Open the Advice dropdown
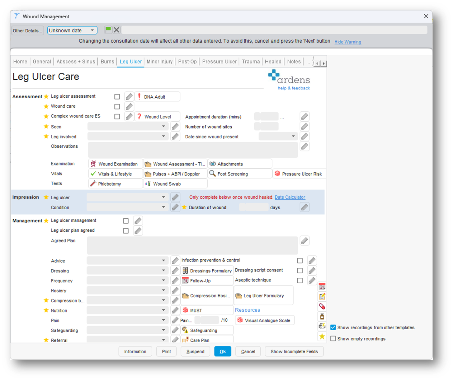Viewport: 453px width, 380px height. coord(128,261)
